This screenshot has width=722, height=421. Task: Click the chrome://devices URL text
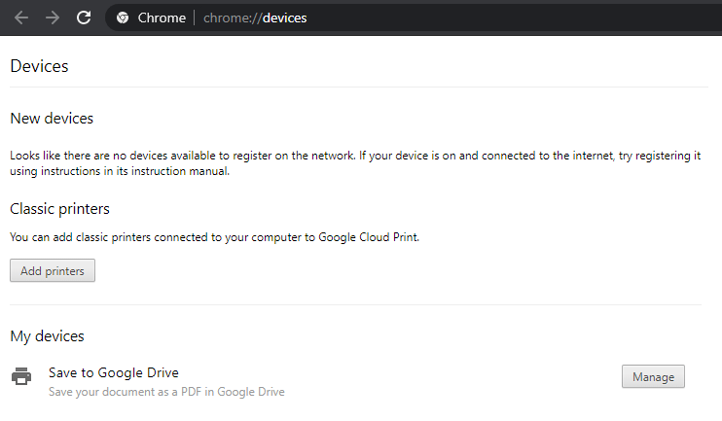coord(255,18)
